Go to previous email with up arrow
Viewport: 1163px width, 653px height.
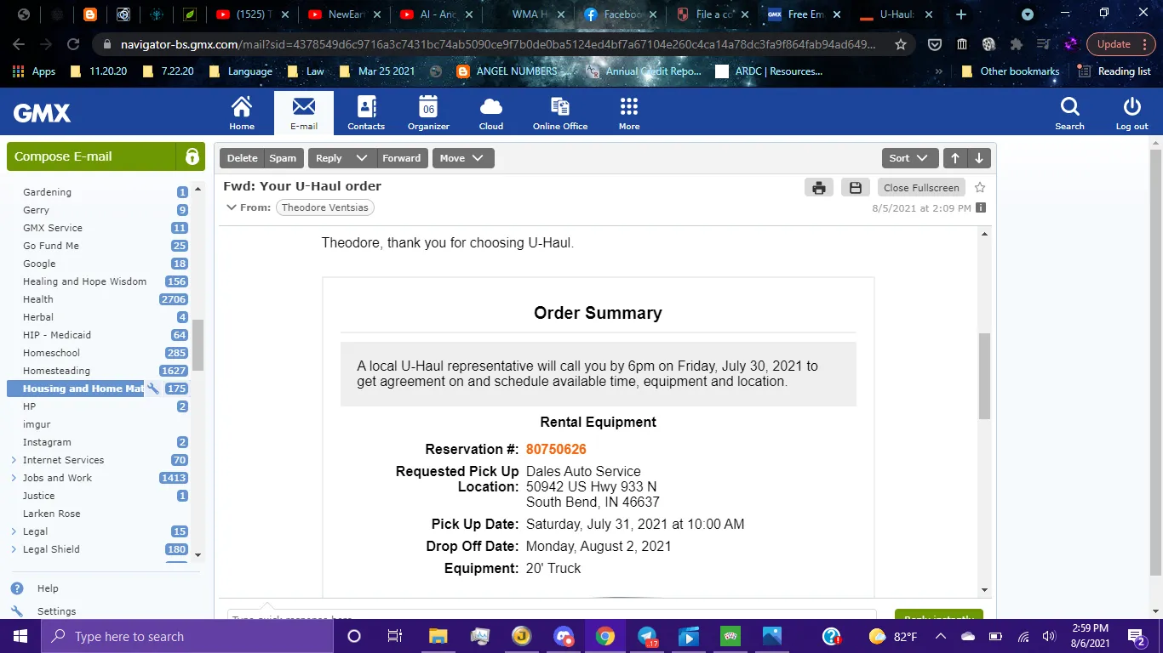(x=955, y=158)
